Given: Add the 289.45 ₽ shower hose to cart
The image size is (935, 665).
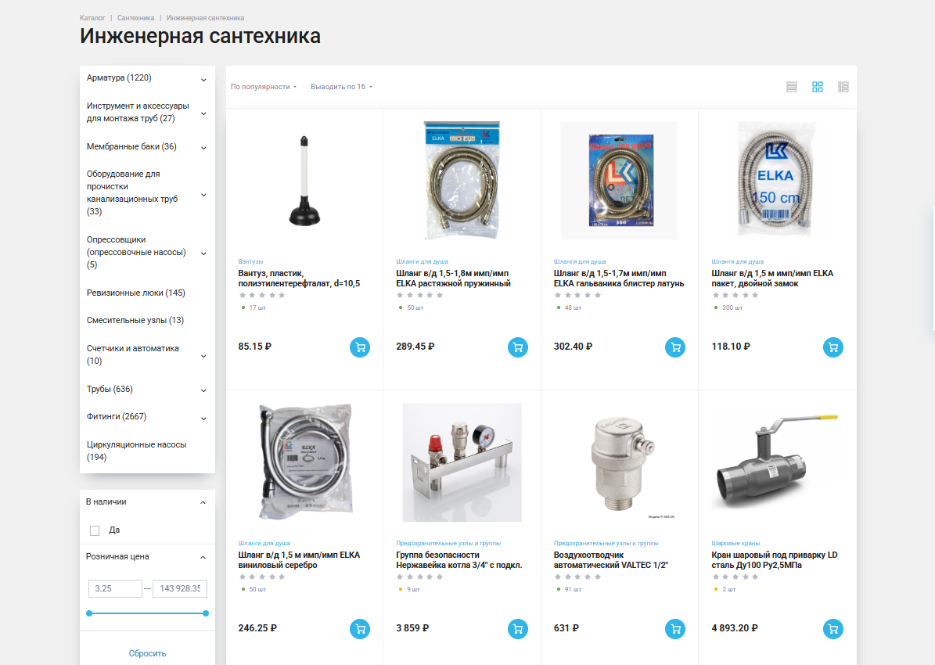Looking at the screenshot, I should (518, 347).
